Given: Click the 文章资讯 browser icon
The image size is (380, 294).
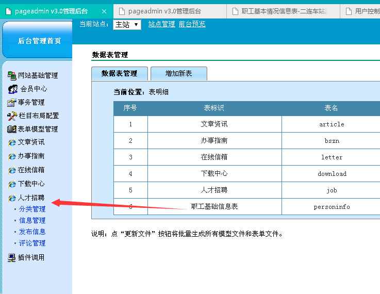Looking at the screenshot, I should (x=12, y=142).
